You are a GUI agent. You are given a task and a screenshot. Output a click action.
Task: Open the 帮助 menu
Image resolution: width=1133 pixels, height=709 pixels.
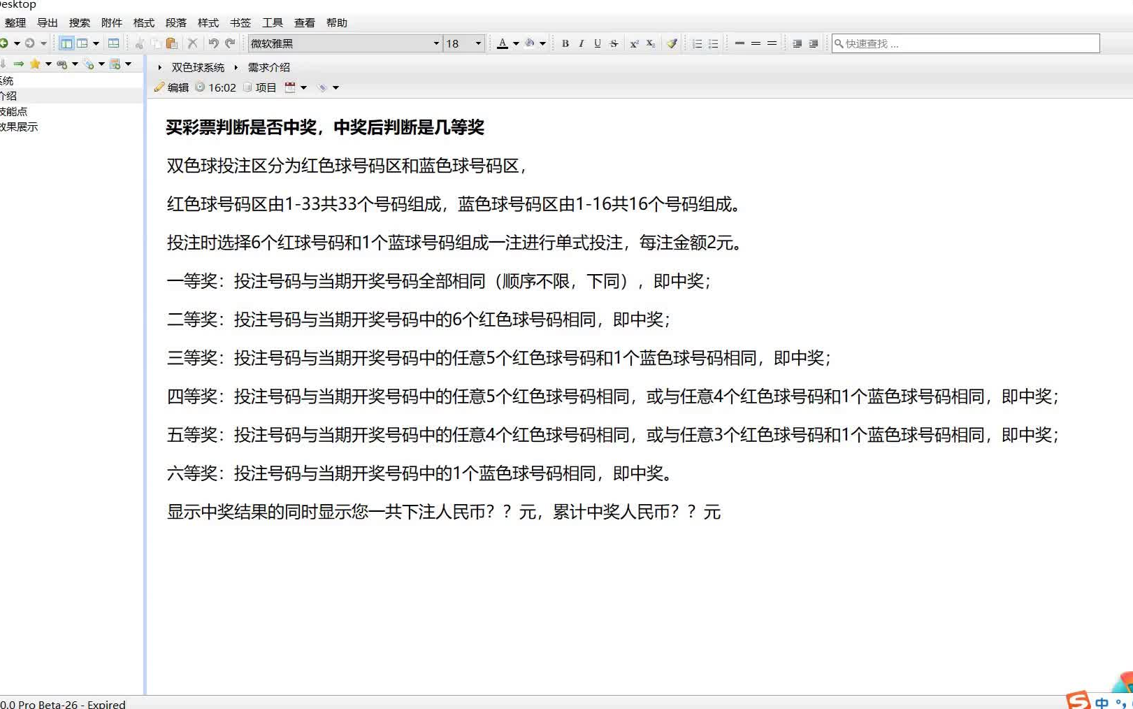click(x=337, y=23)
